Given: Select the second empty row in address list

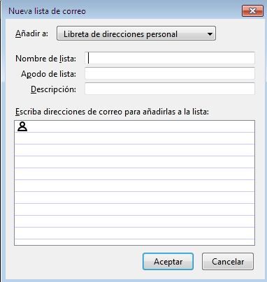Looking at the screenshot, I should [134, 138].
